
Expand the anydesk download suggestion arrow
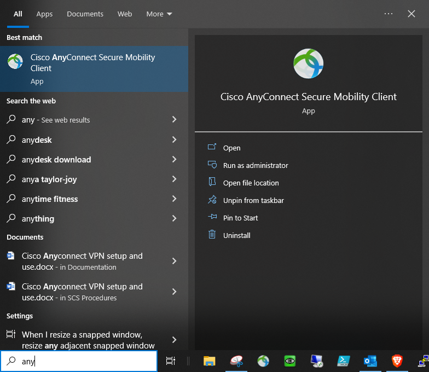click(174, 159)
